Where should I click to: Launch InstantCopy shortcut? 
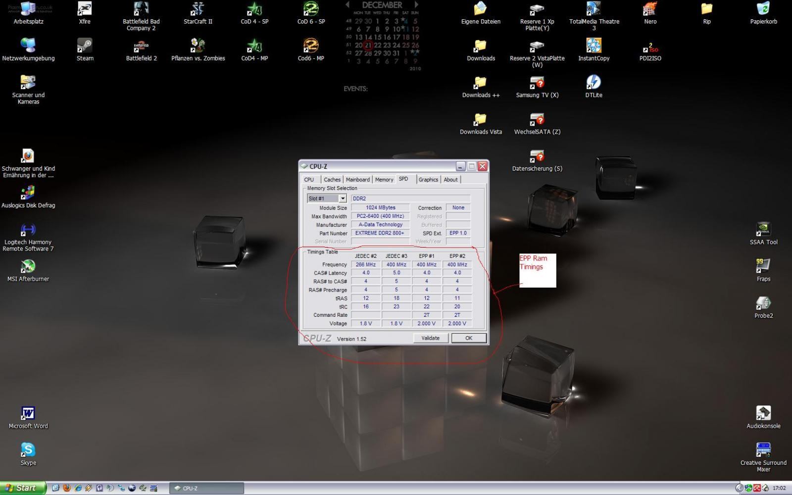click(594, 50)
